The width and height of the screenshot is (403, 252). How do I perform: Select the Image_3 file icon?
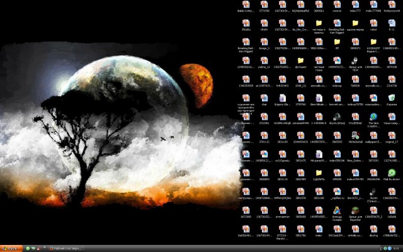(264, 42)
